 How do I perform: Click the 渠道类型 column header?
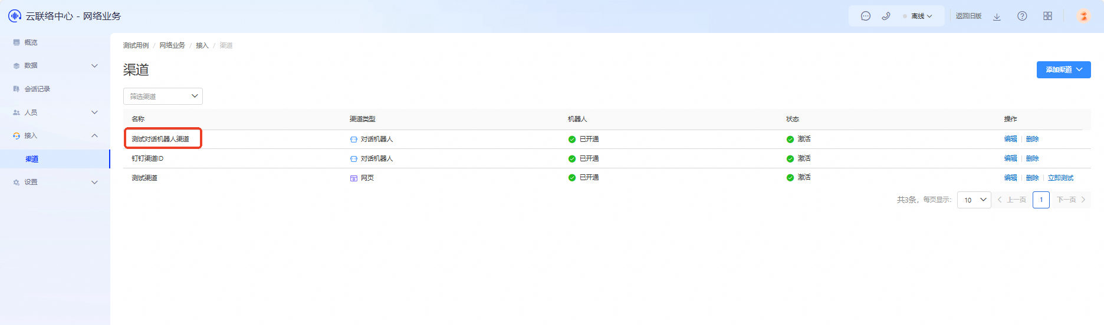[x=363, y=120]
